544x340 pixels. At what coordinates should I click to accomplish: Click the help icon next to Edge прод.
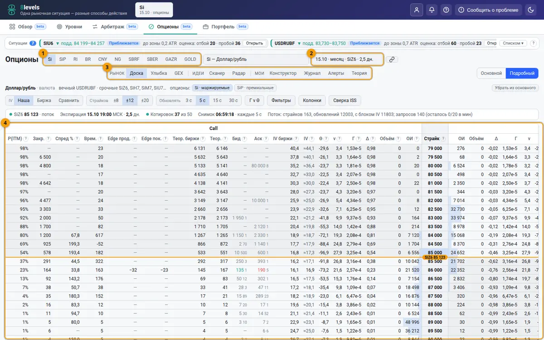[134, 138]
